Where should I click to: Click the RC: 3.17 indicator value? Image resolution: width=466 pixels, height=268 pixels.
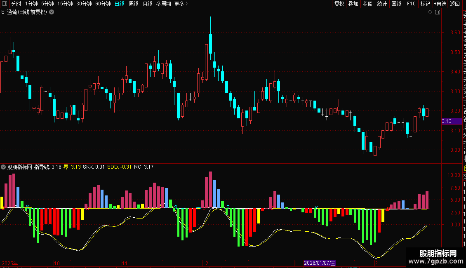point(144,167)
